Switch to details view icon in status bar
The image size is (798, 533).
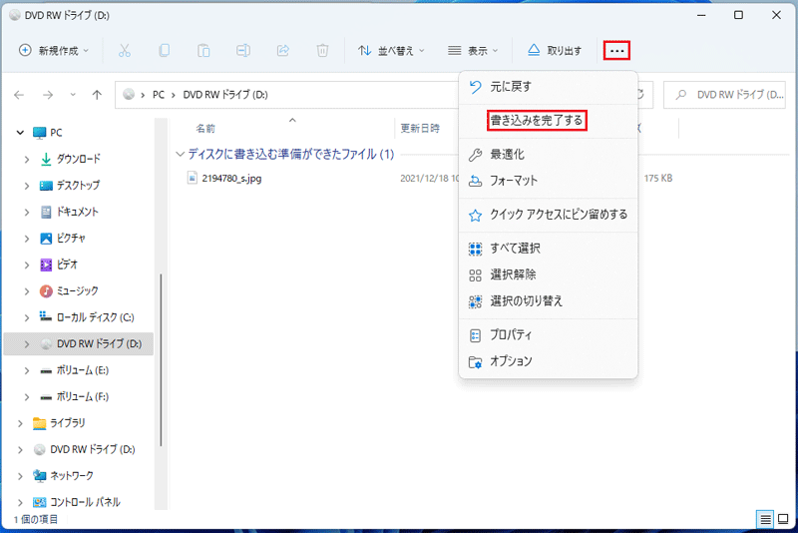click(765, 519)
